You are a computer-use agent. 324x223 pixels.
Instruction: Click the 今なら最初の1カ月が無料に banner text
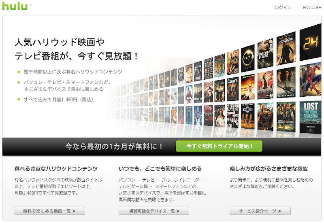[114, 147]
